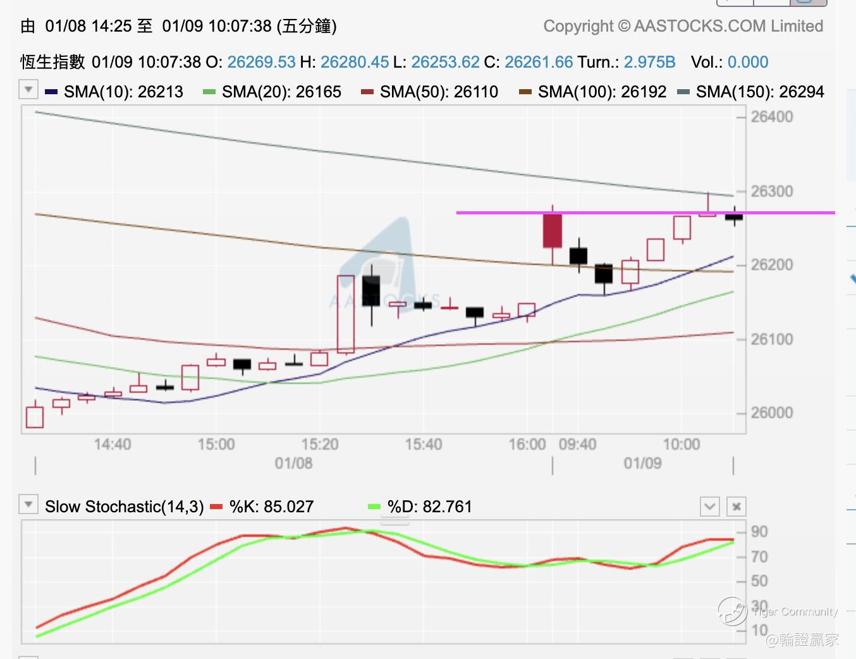Click the volume value 0.000
The width and height of the screenshot is (856, 659).
tap(748, 62)
